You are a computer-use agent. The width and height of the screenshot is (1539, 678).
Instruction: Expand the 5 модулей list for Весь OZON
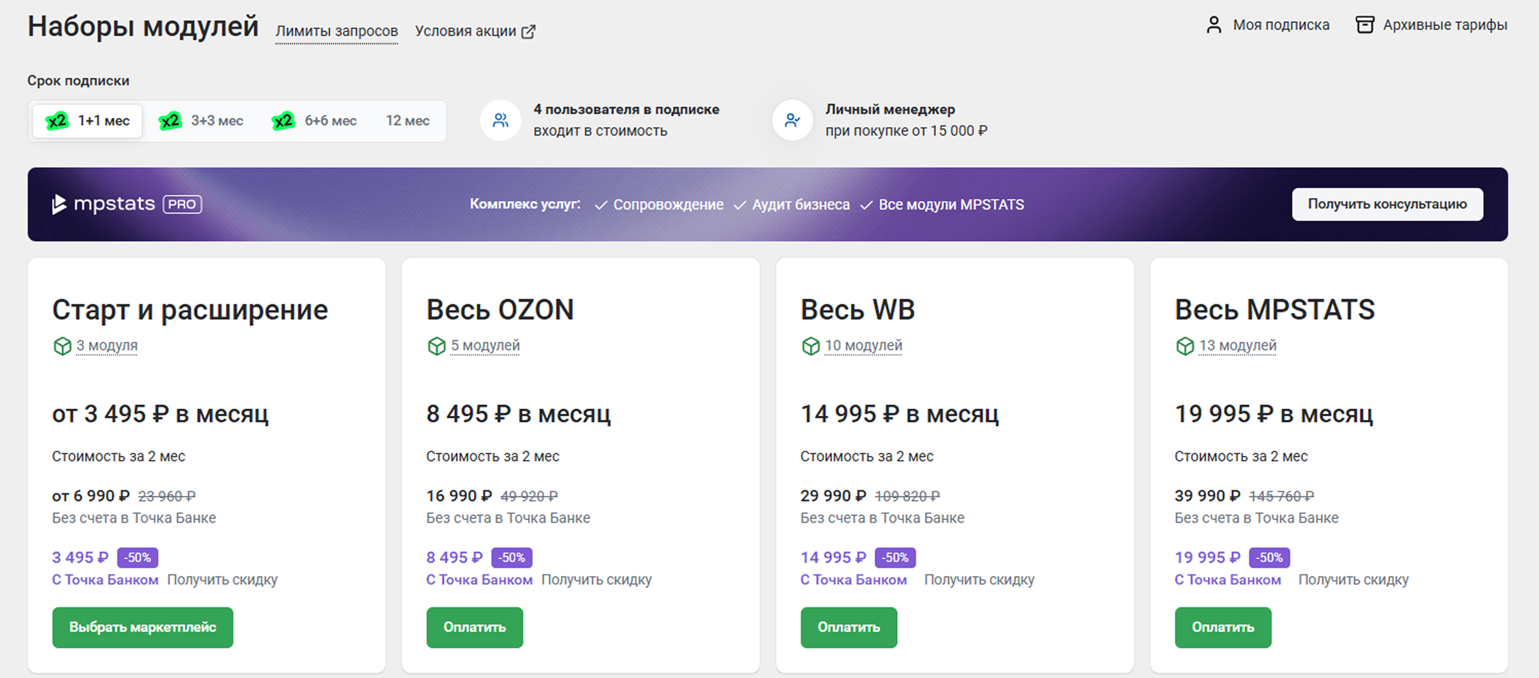485,346
